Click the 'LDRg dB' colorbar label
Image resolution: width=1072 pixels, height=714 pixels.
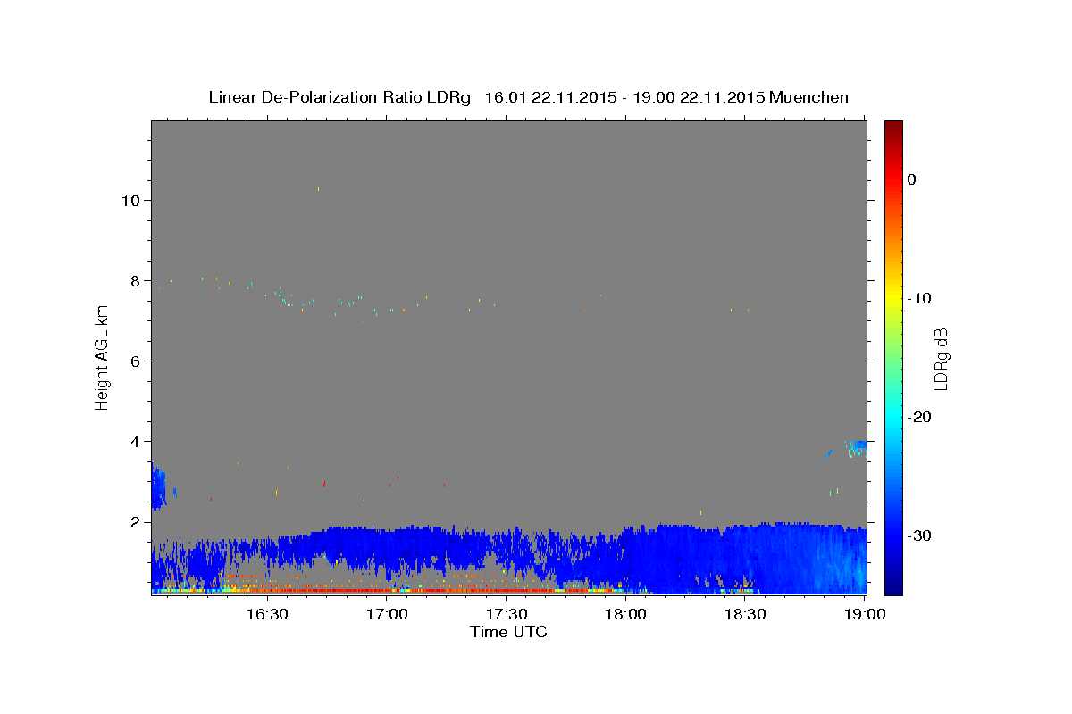coord(940,358)
